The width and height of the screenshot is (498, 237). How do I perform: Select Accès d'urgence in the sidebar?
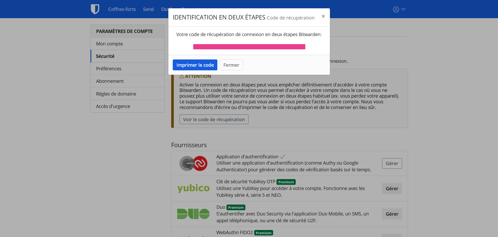pyautogui.click(x=113, y=106)
